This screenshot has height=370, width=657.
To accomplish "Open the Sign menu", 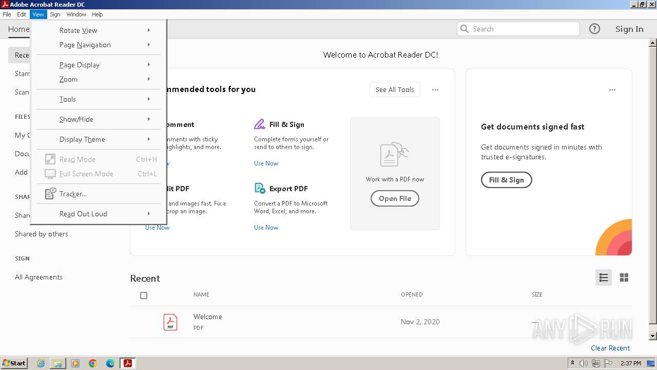I will pyautogui.click(x=55, y=14).
